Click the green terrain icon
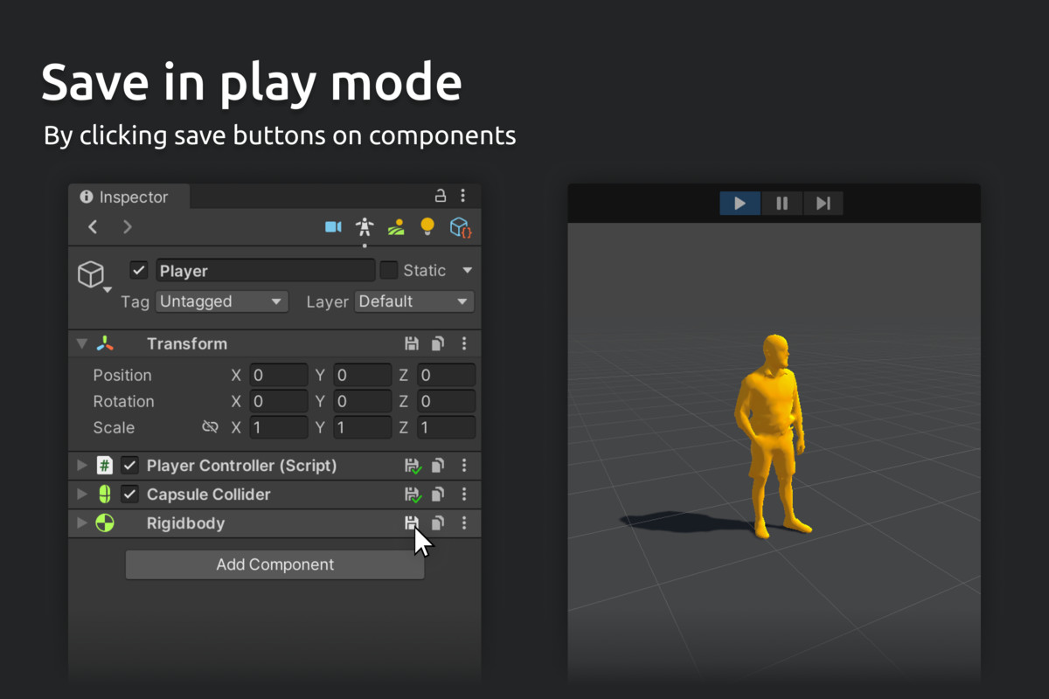 [396, 227]
